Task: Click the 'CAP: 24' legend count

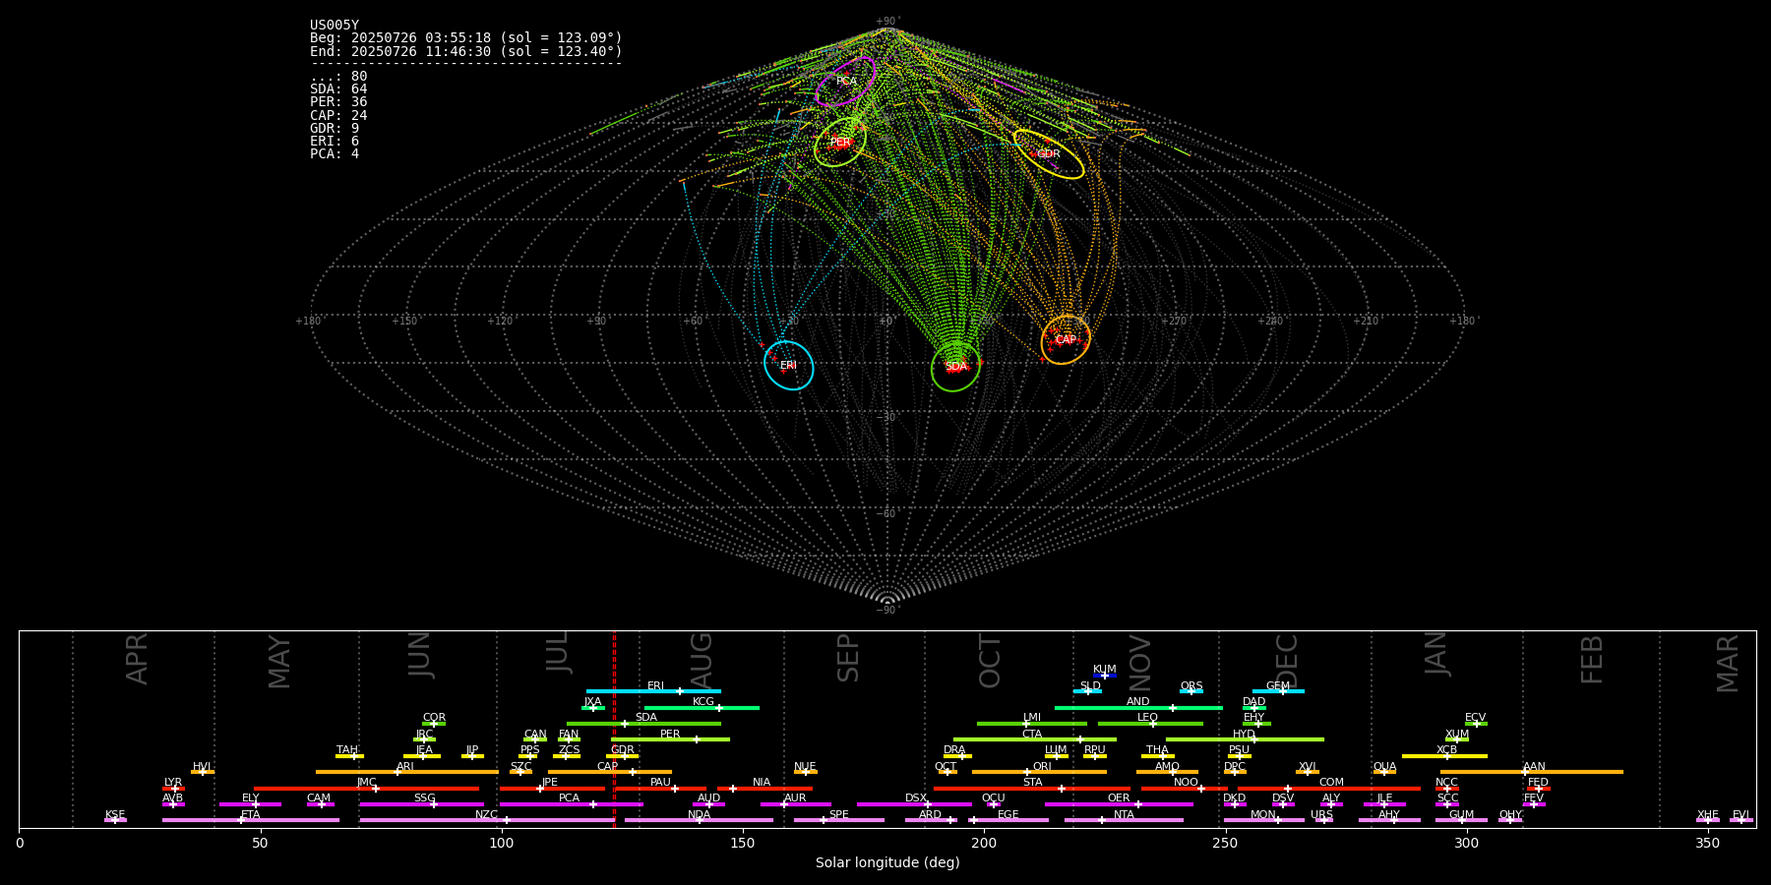Action: tap(338, 115)
